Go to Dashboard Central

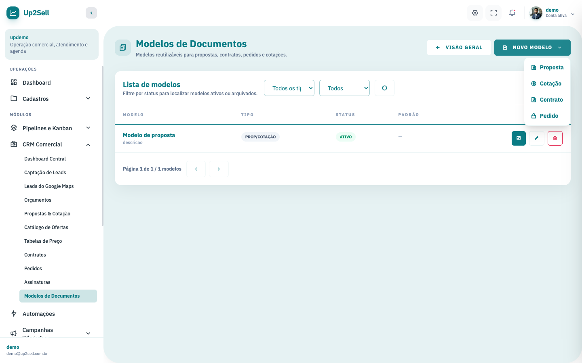58,159
